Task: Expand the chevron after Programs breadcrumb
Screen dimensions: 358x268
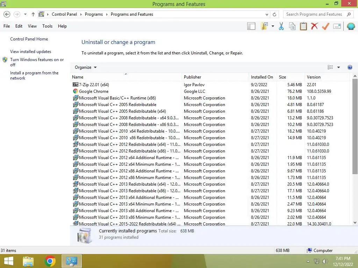Action: click(107, 14)
